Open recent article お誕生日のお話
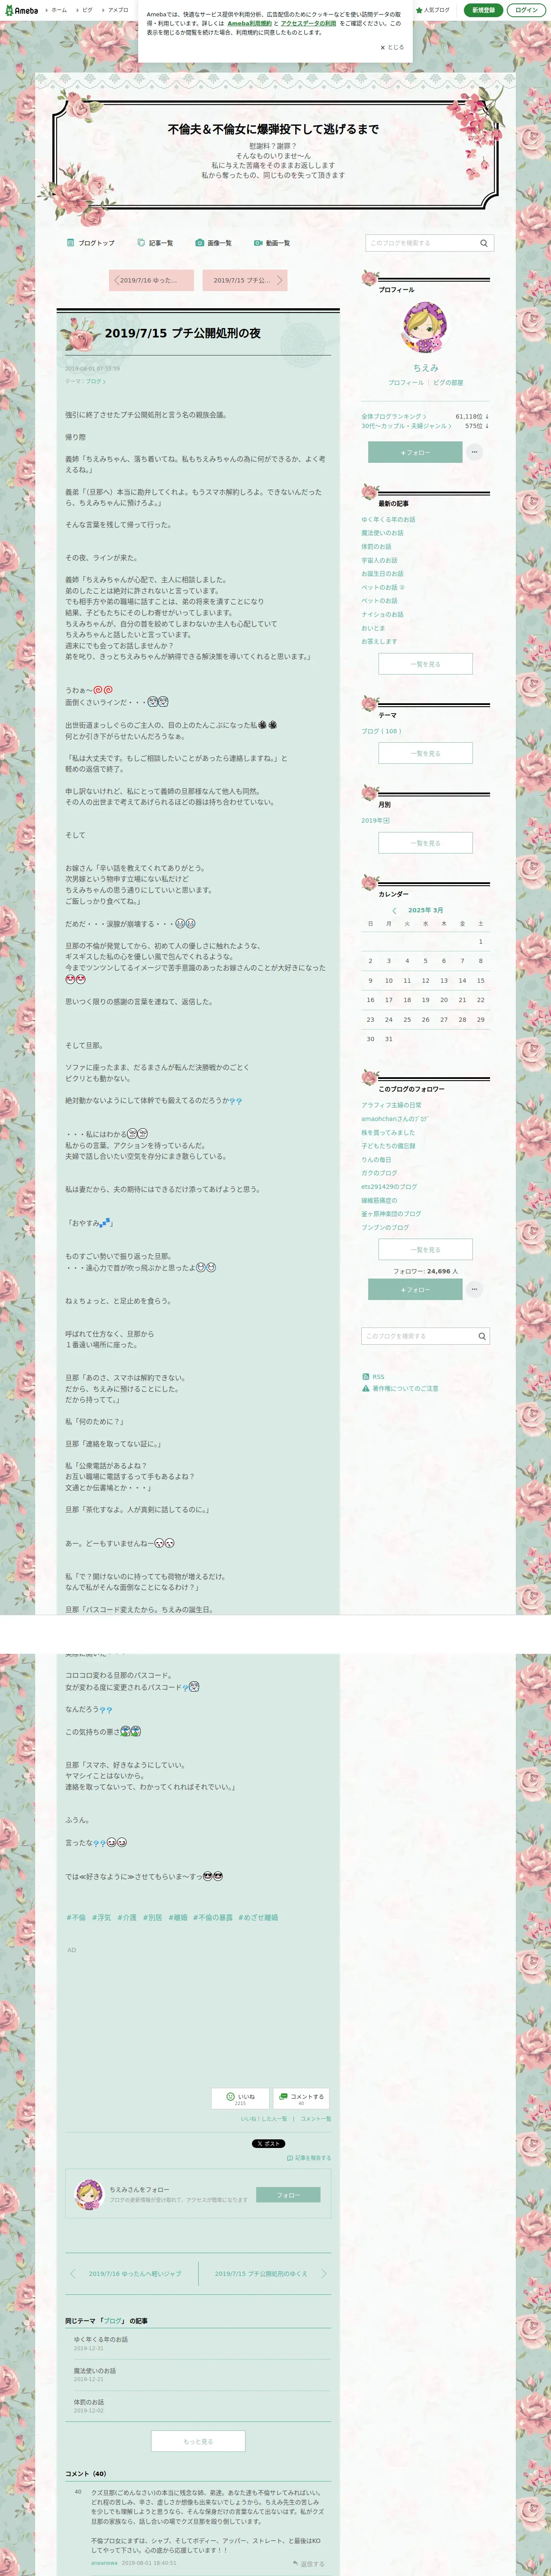This screenshot has height=2576, width=551. (x=382, y=574)
